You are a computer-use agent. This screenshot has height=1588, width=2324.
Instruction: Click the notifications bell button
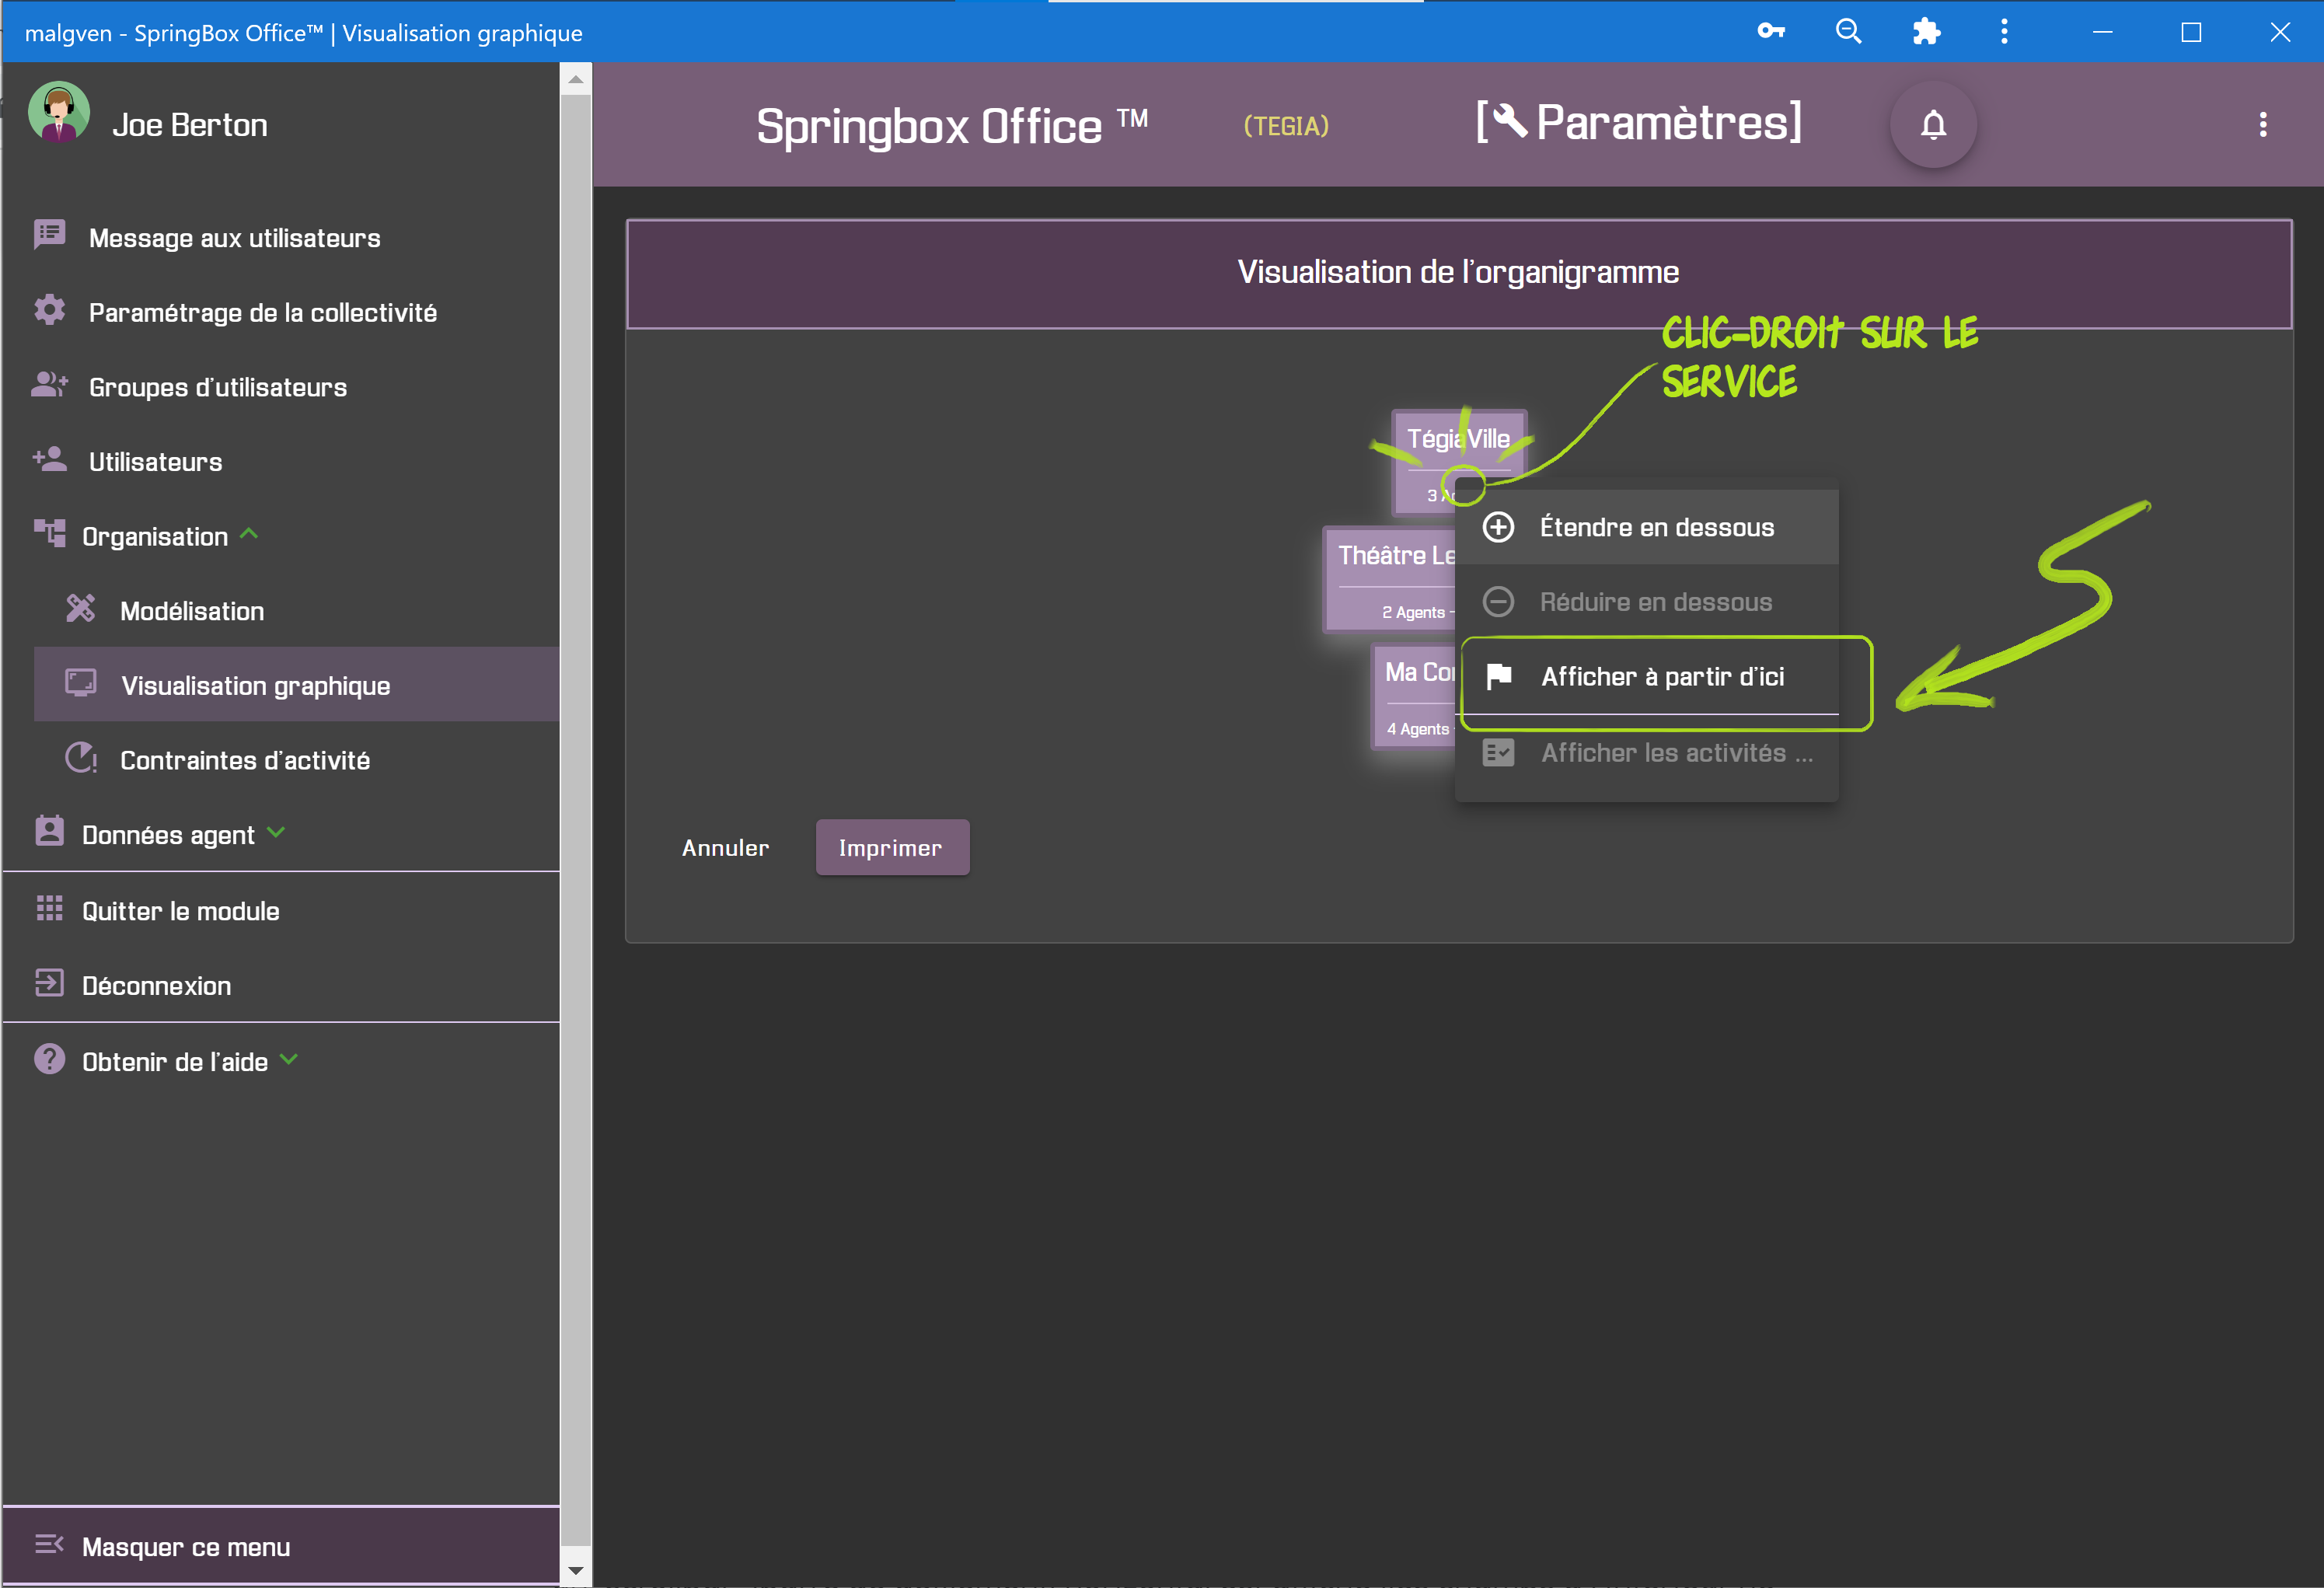(1933, 124)
